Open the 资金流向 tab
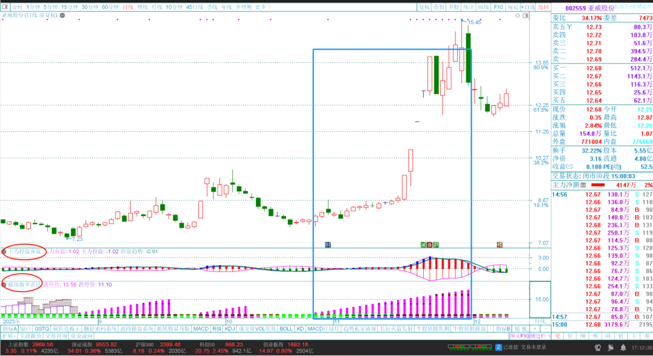Viewport: 653px width, 356px height. pyautogui.click(x=82, y=335)
